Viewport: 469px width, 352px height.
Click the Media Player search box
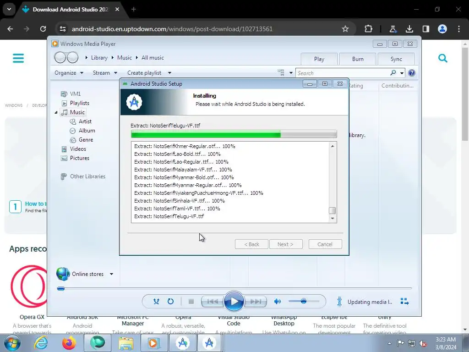click(343, 73)
